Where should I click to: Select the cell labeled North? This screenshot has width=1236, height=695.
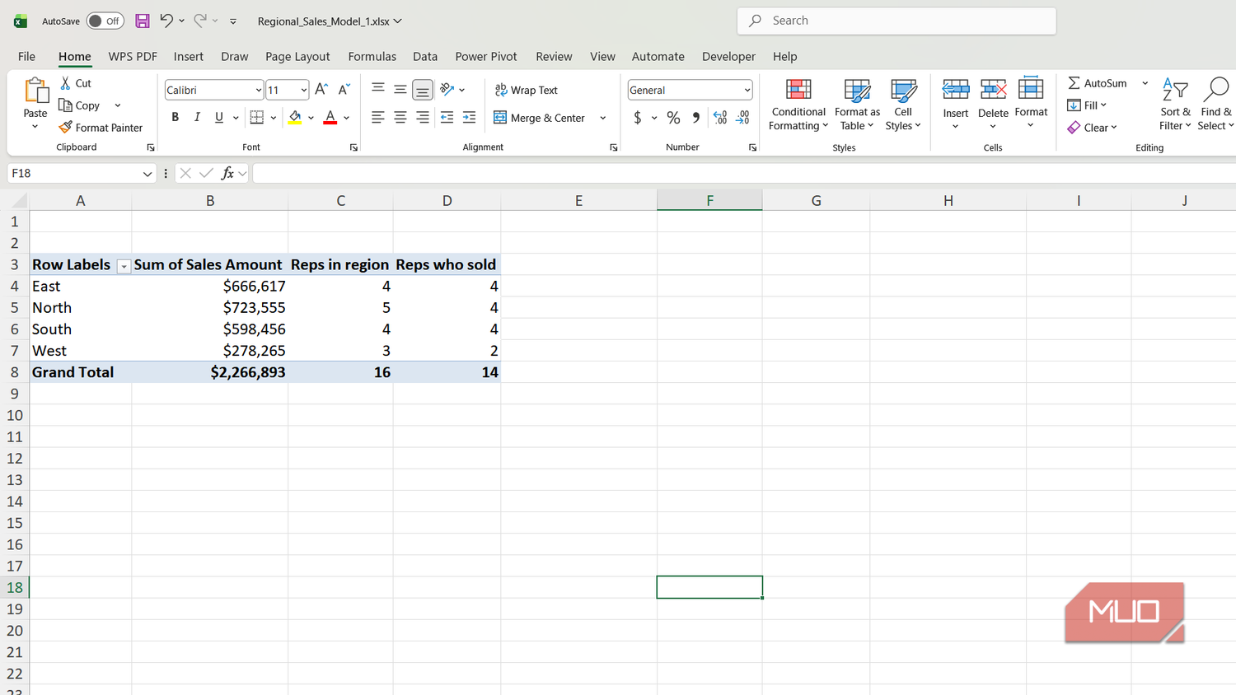coord(81,307)
